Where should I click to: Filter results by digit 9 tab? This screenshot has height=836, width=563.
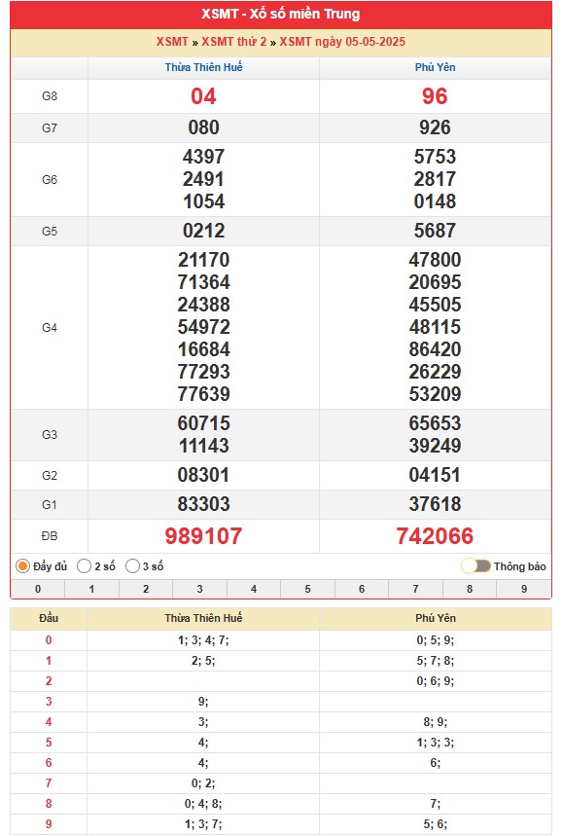tap(524, 589)
